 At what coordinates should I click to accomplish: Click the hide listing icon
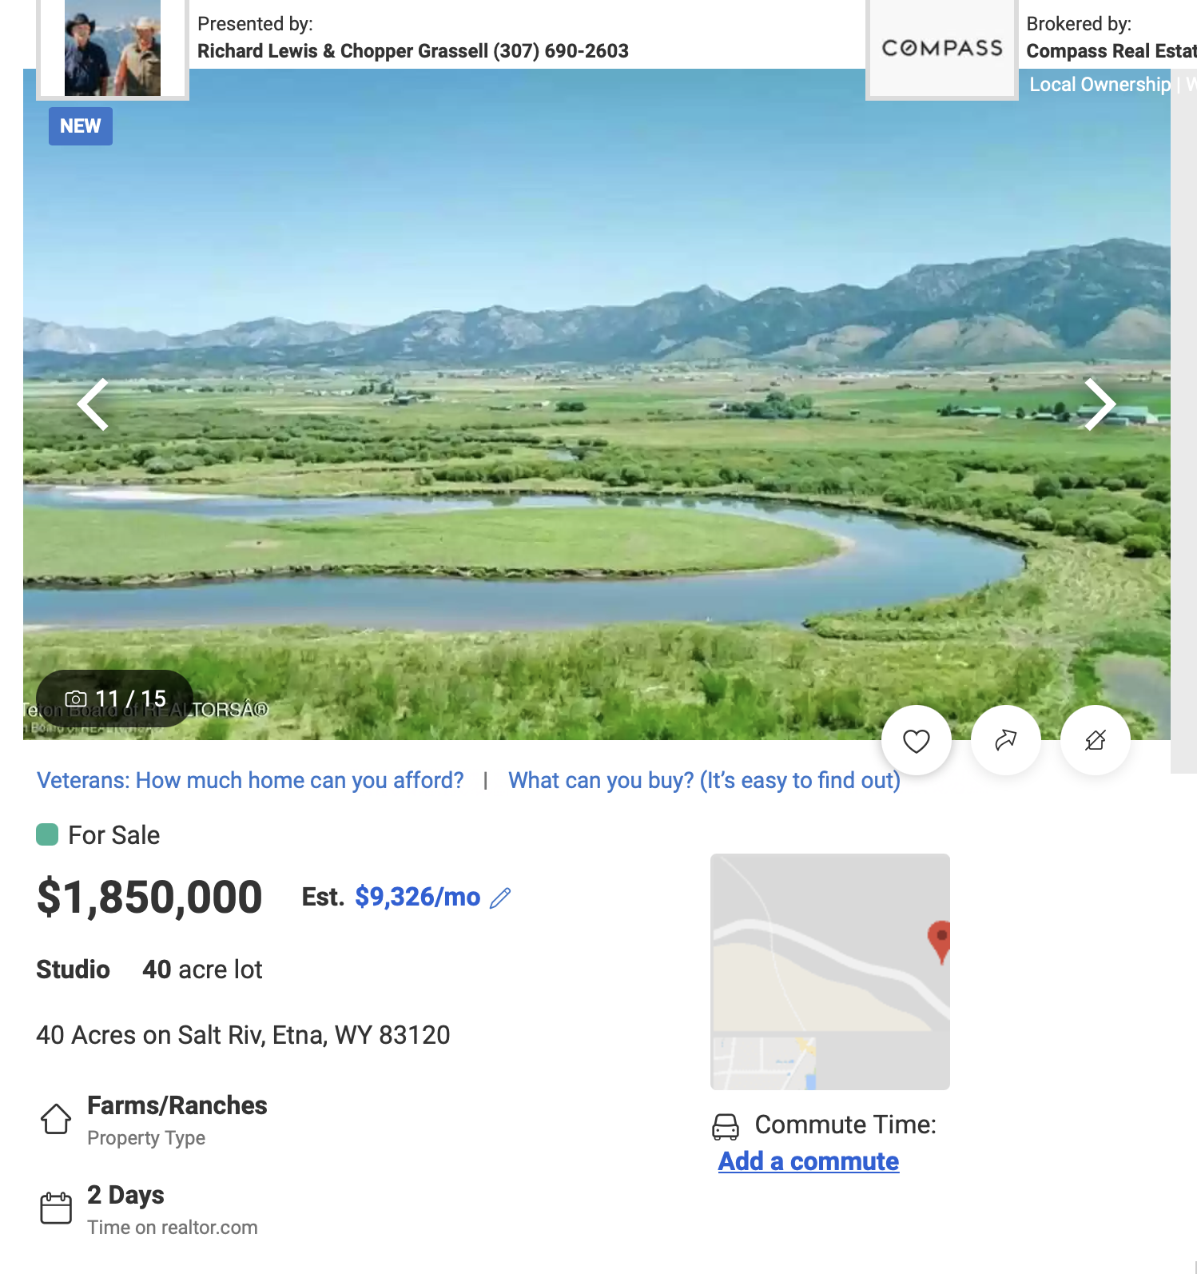pos(1095,741)
